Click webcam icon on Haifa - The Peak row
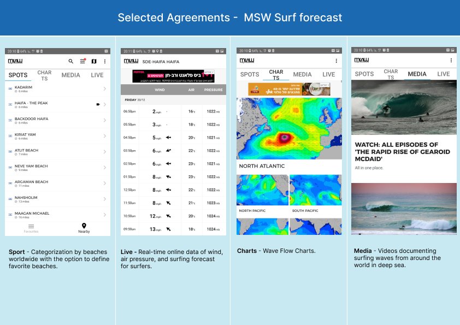 [98, 104]
